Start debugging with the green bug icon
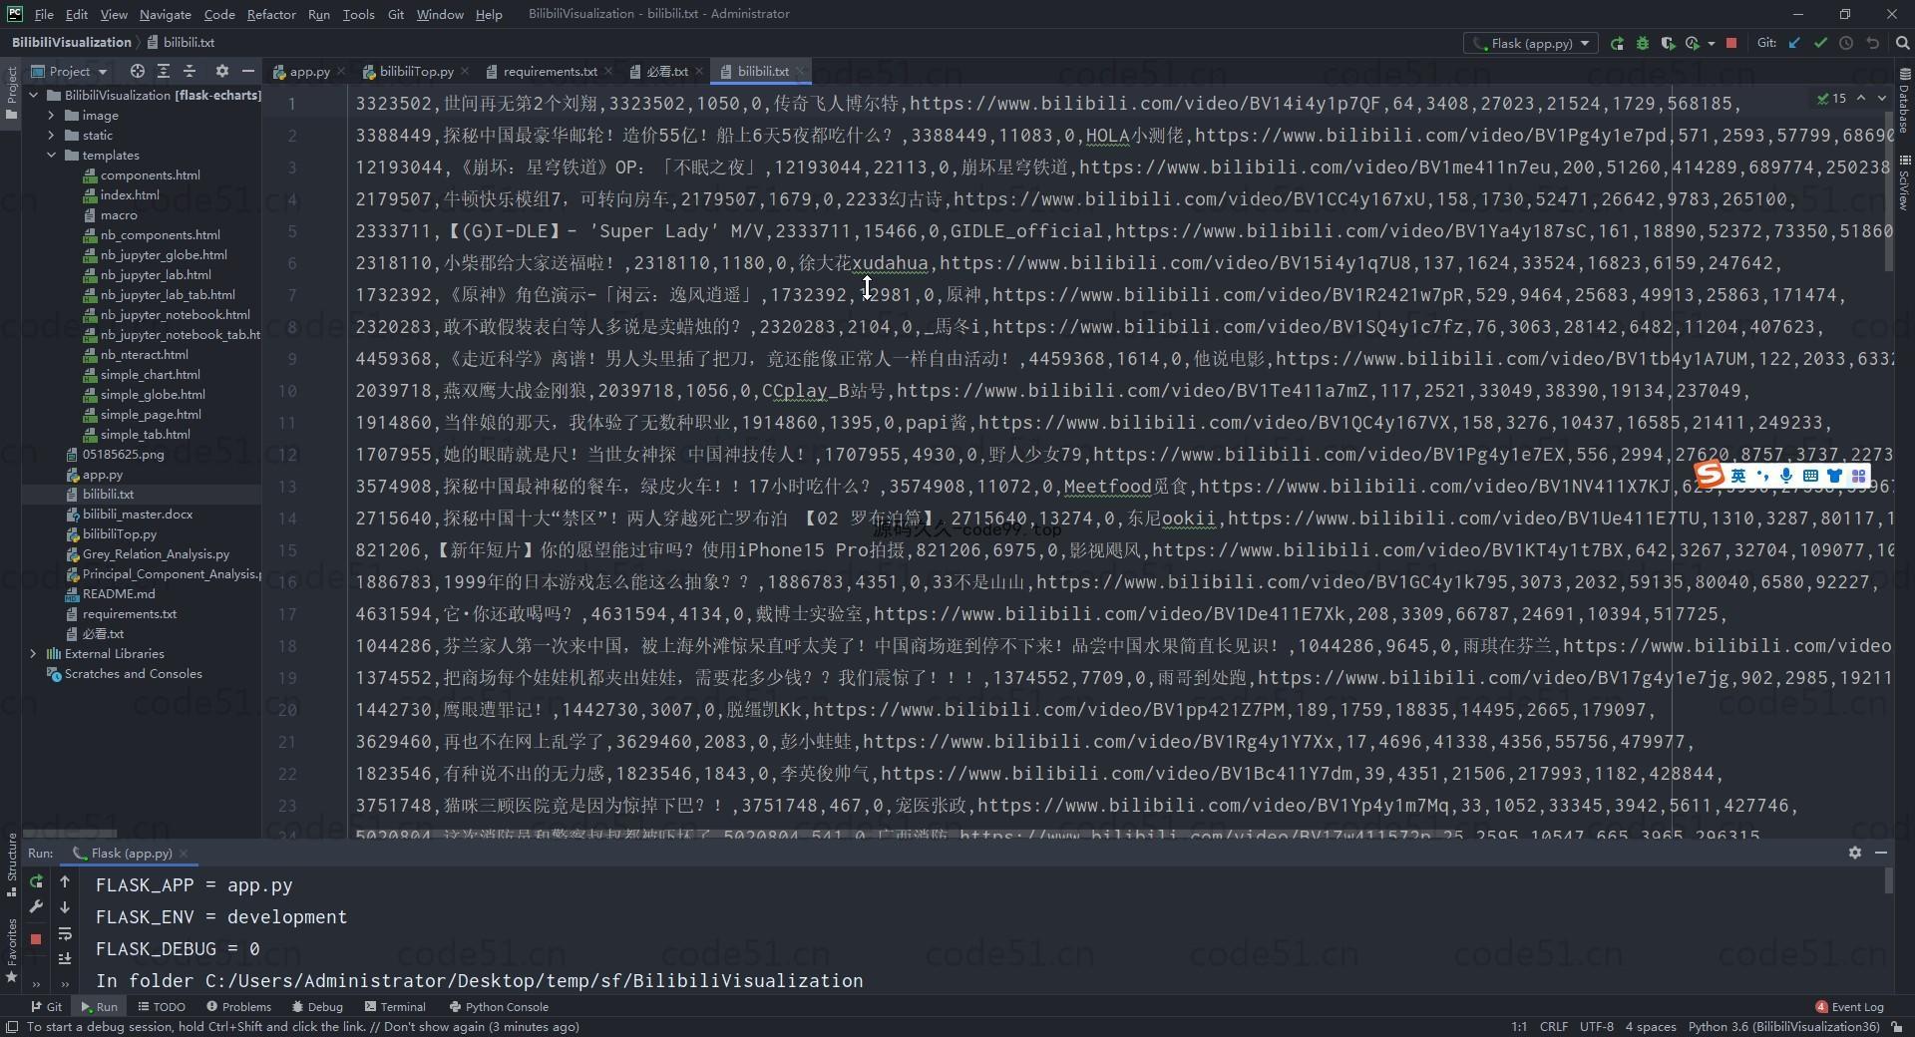Viewport: 1915px width, 1037px height. point(1642,43)
